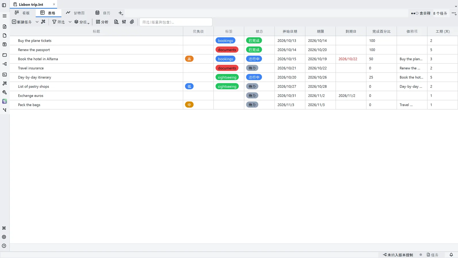Click the colorful app icon in sidebar

pyautogui.click(x=5, y=101)
